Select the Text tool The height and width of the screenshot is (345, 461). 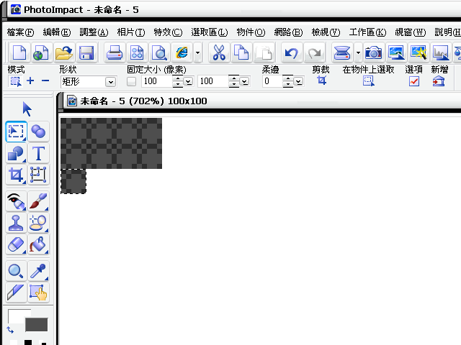pyautogui.click(x=38, y=153)
